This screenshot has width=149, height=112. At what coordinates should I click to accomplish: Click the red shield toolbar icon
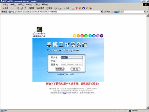click(77, 8)
